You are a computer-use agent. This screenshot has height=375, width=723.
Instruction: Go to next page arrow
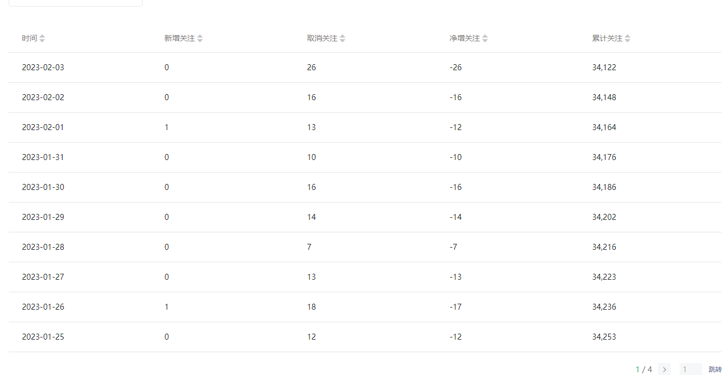tap(664, 370)
